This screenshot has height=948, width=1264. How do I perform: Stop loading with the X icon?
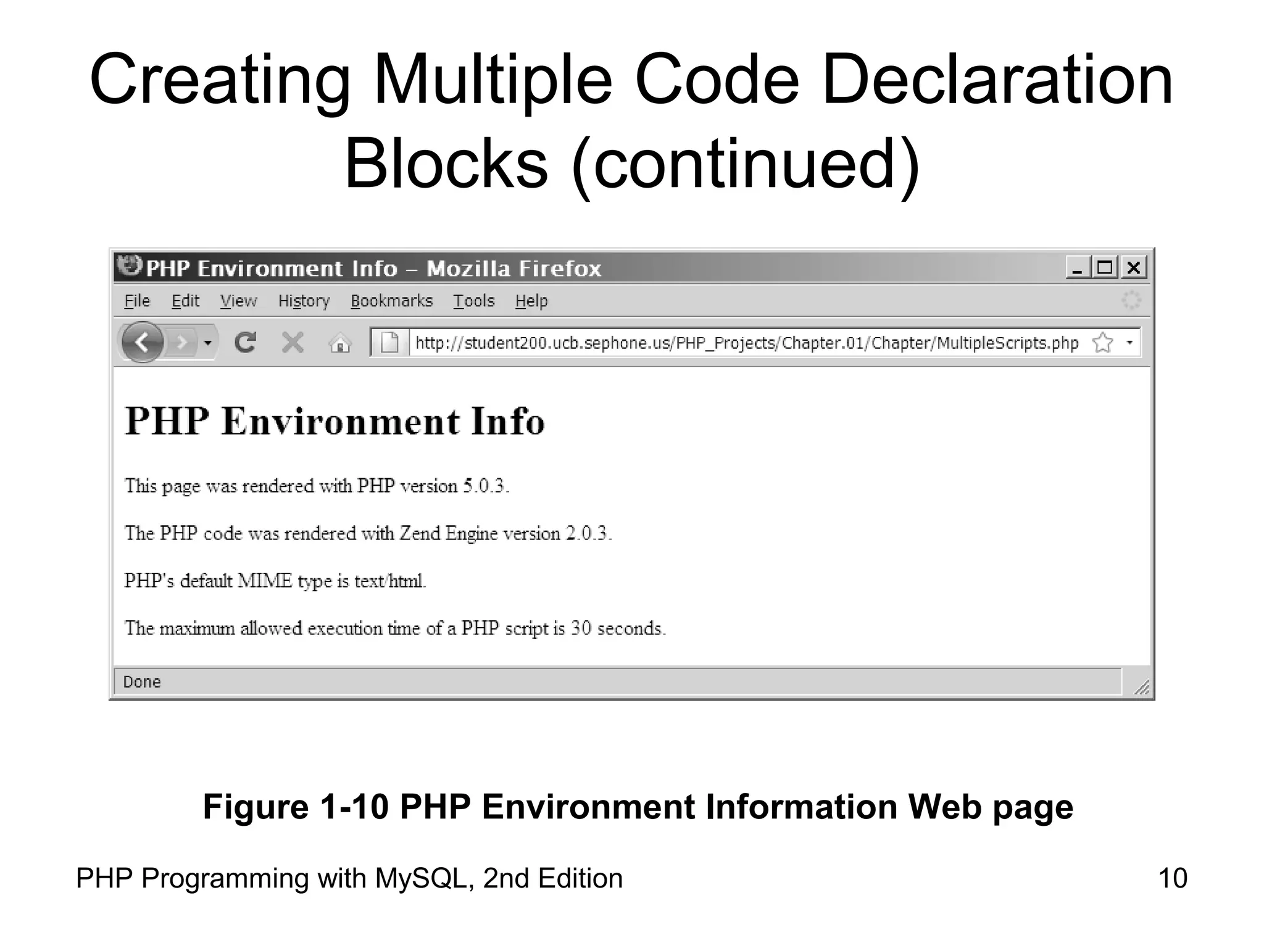[293, 343]
